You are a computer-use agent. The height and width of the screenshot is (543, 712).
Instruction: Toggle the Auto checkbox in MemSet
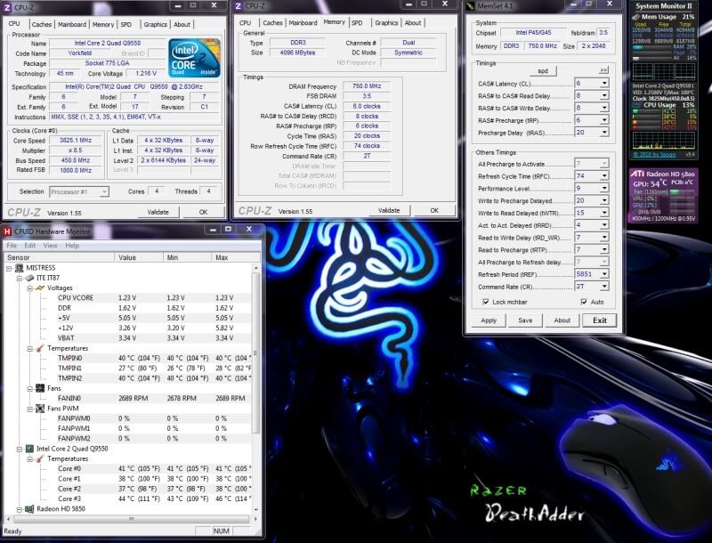coord(584,302)
